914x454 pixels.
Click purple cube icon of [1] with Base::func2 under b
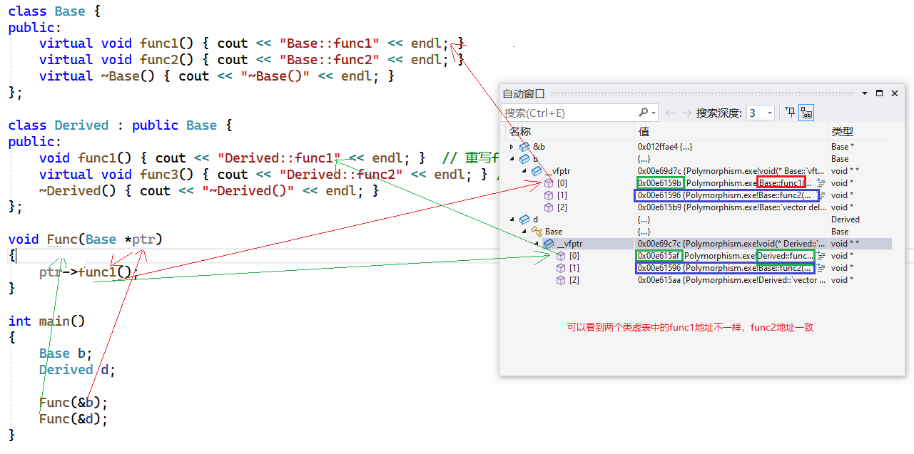549,195
